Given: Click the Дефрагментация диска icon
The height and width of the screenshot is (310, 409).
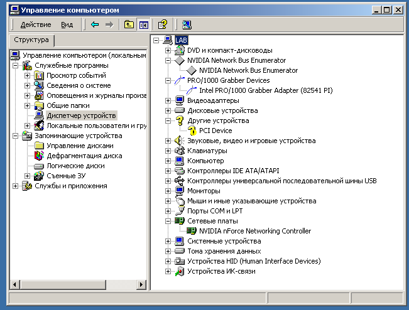Looking at the screenshot, I should pyautogui.click(x=39, y=156).
